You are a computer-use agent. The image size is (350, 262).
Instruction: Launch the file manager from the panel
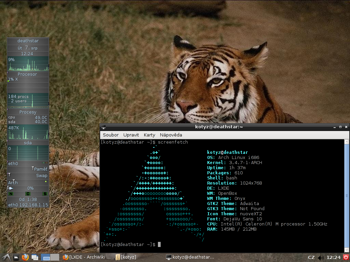coord(16,258)
